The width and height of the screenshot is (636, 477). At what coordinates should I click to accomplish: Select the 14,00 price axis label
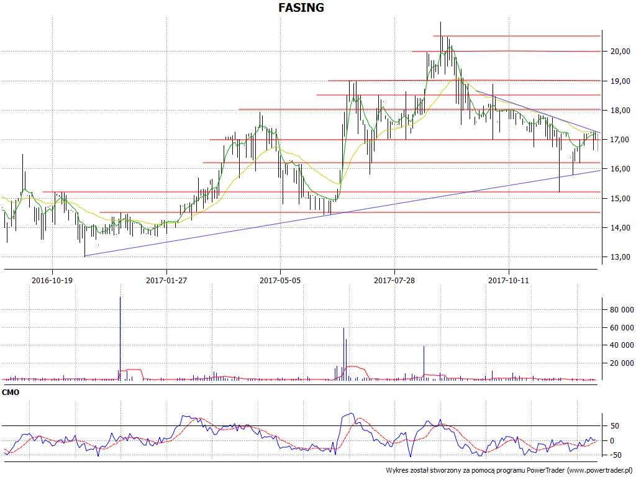pos(620,227)
